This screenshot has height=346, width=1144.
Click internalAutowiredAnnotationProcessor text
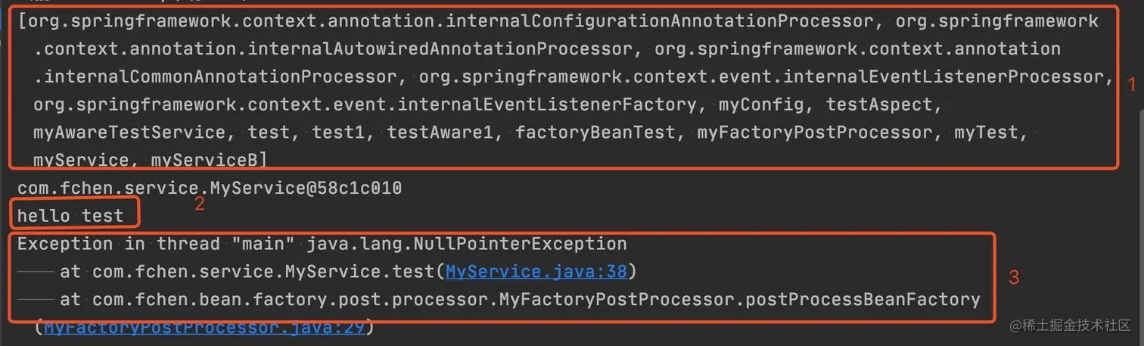pos(440,49)
